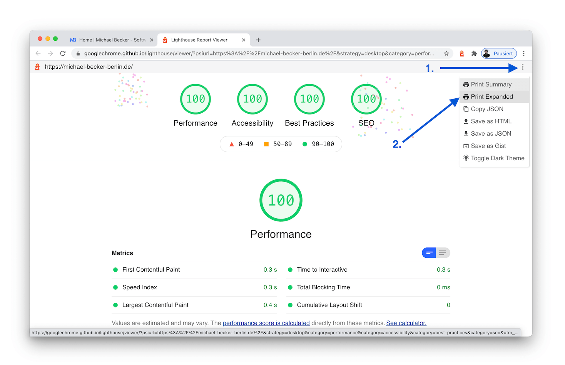Open the Lighthouse report tools three-dot menu
The height and width of the screenshot is (365, 565).
pyautogui.click(x=522, y=67)
